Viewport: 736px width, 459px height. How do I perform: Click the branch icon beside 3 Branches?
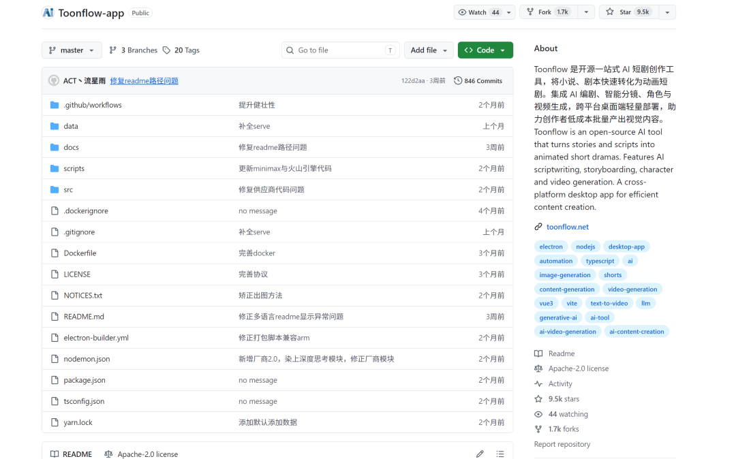112,50
